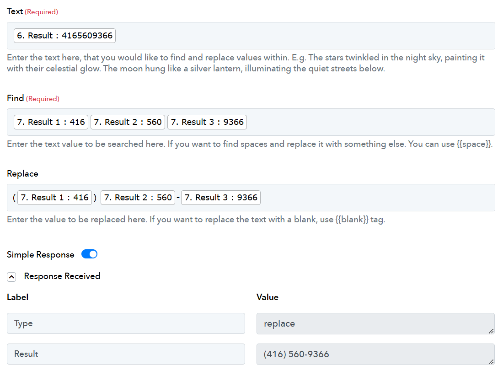Click the '7. Result 1 : 416' tag in Replace
This screenshot has width=503, height=376.
pyautogui.click(x=54, y=198)
